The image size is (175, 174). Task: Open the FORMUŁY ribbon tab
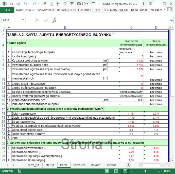coord(84,10)
